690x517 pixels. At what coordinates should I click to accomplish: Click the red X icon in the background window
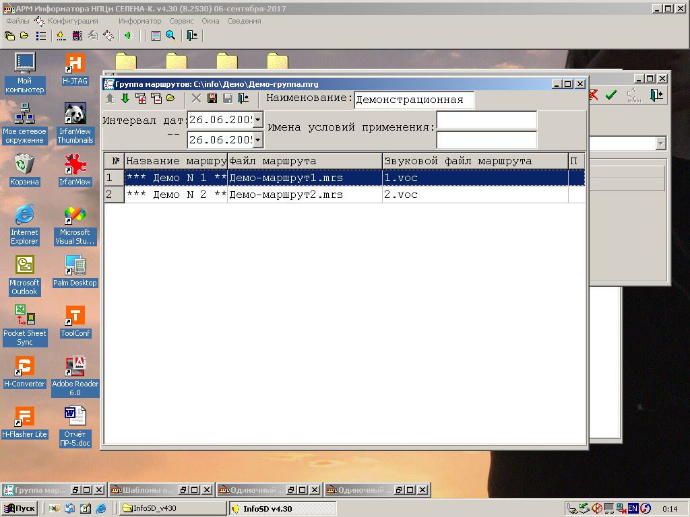[594, 95]
